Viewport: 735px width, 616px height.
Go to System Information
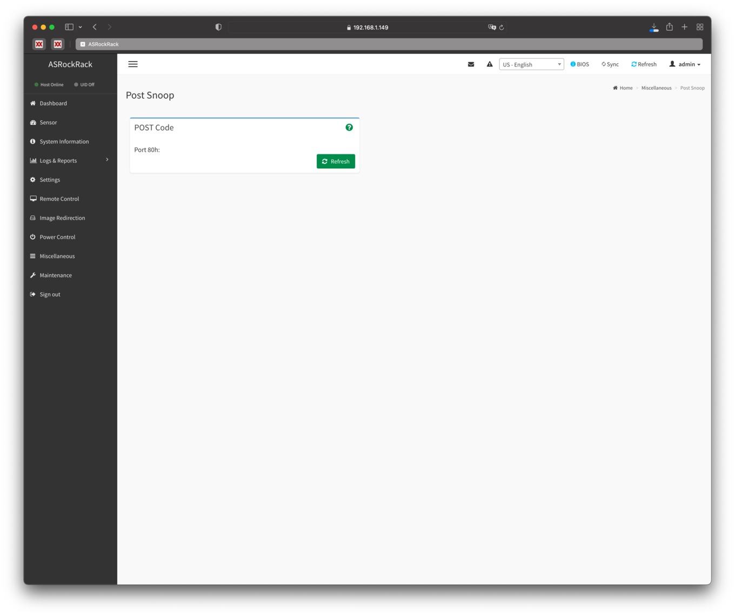pos(64,141)
